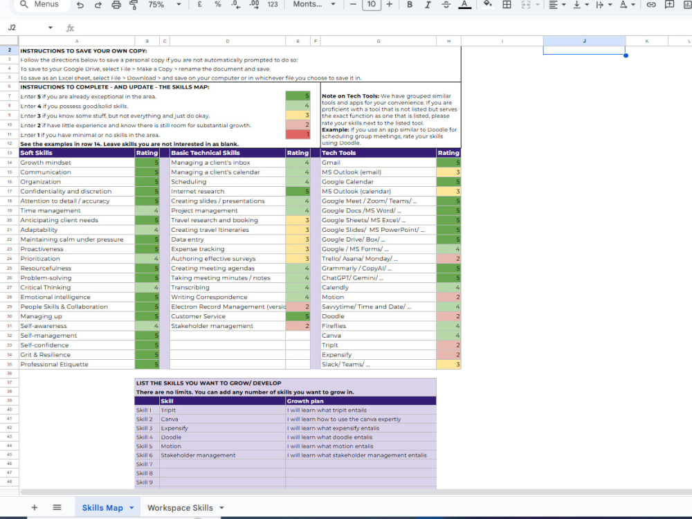Increase decimal places icon

(254, 4)
